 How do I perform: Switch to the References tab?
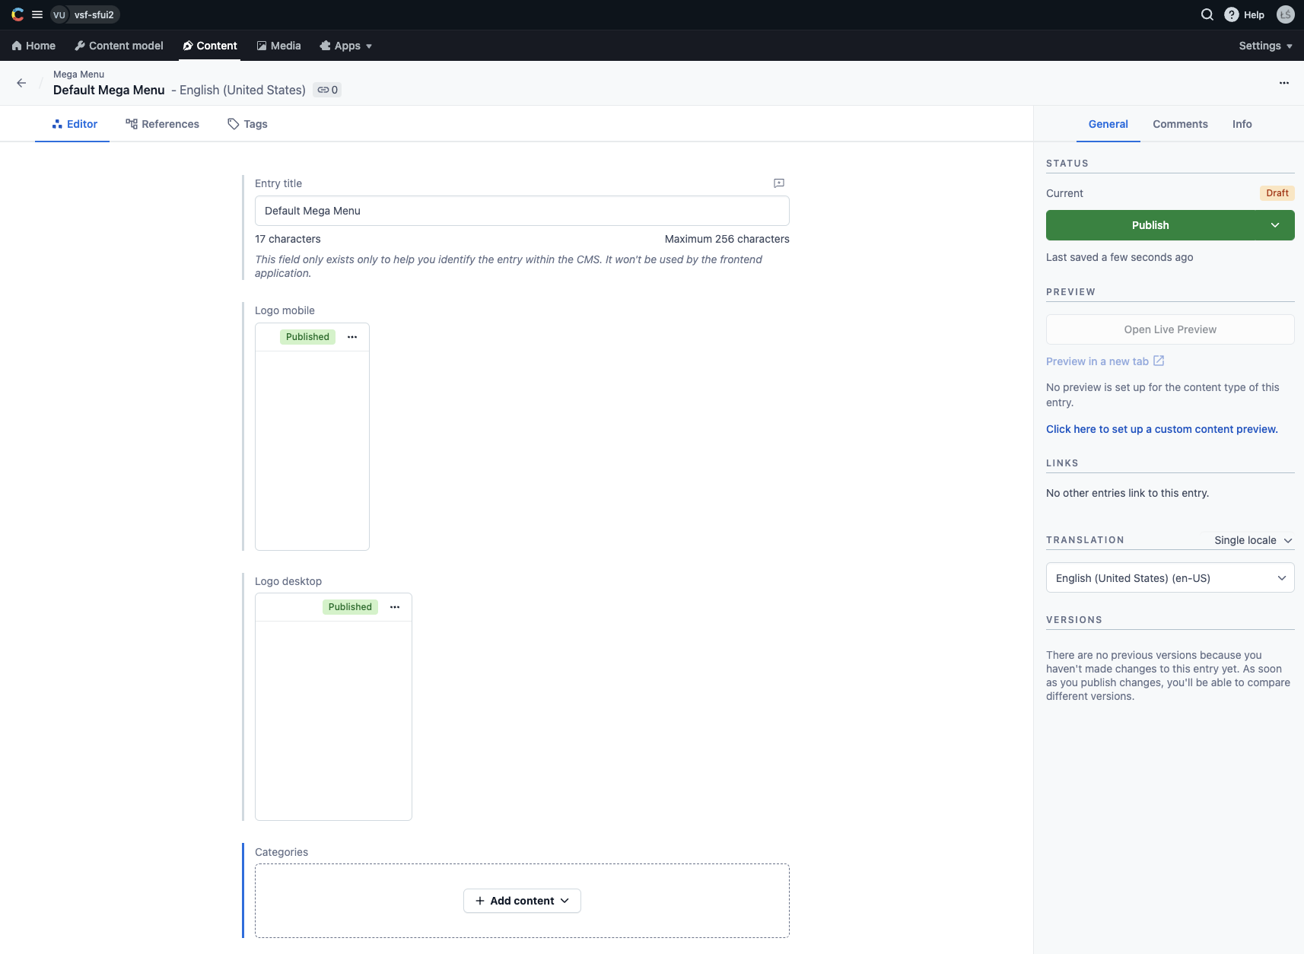(162, 123)
